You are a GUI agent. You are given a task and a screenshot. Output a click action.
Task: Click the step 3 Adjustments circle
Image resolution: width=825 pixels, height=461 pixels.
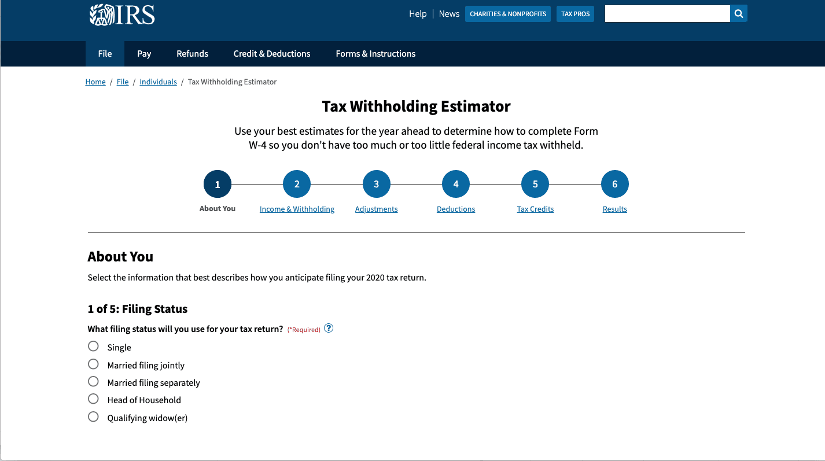tap(377, 183)
